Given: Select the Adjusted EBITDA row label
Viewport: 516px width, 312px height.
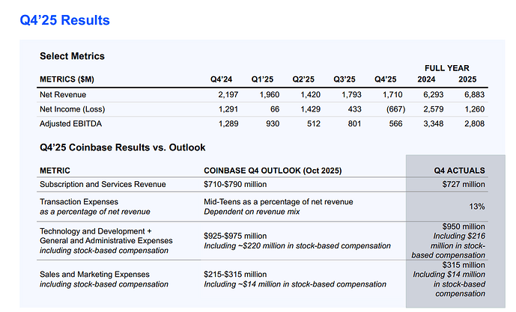Looking at the screenshot, I should point(70,123).
